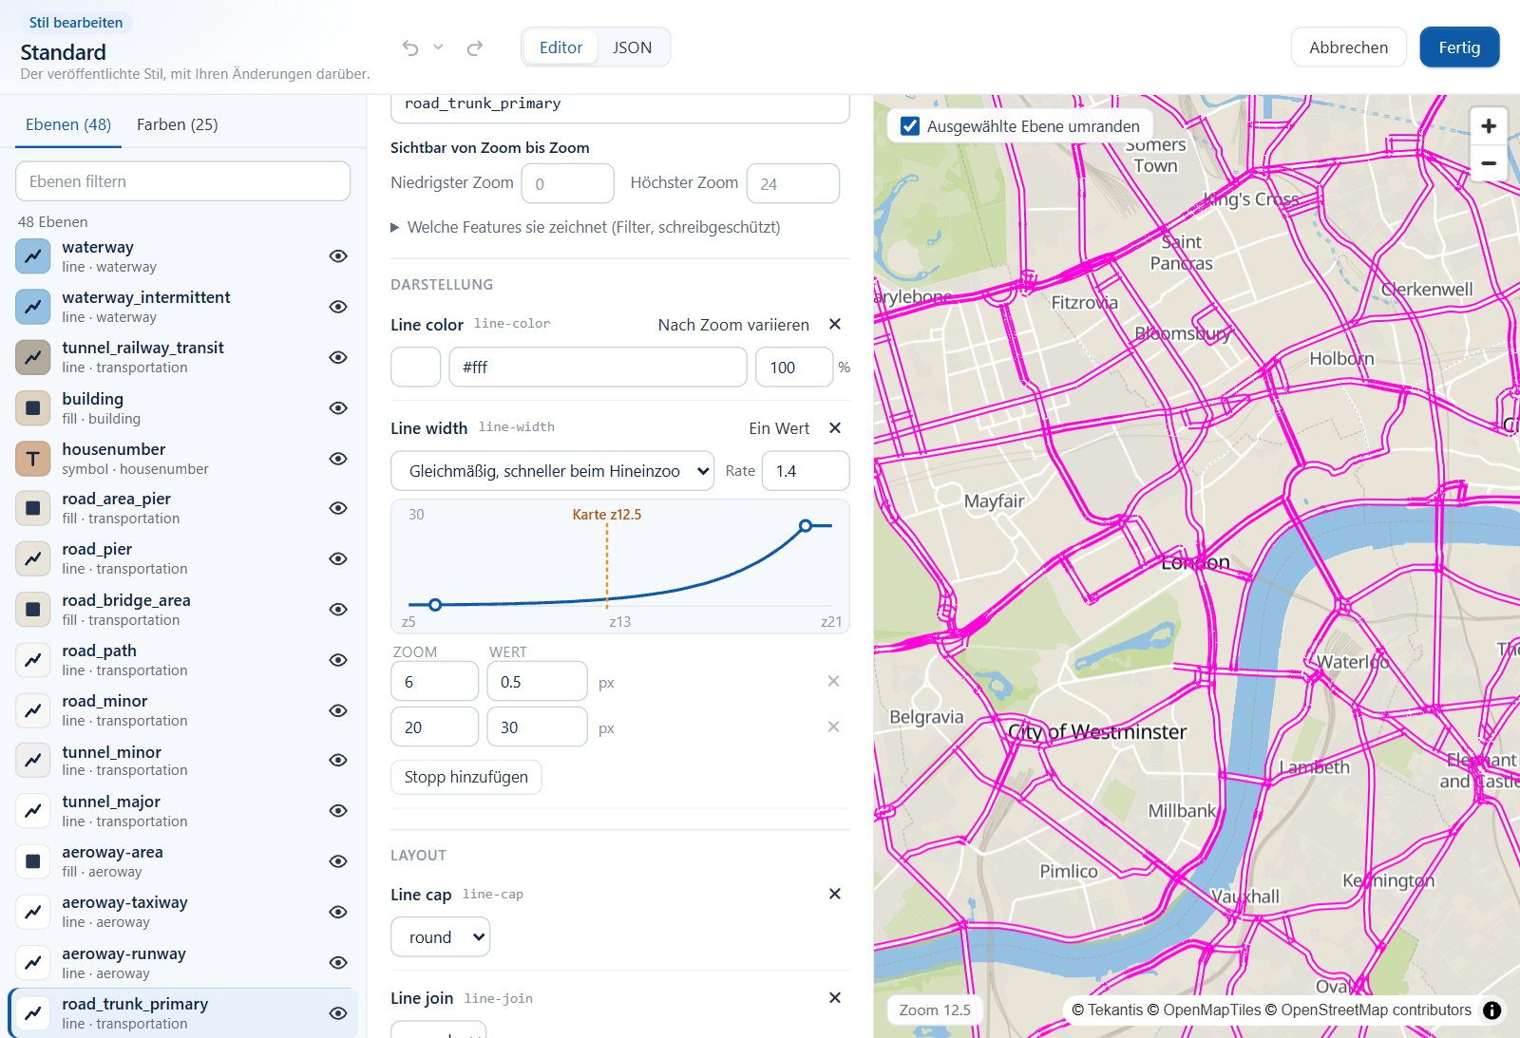The width and height of the screenshot is (1520, 1038).
Task: Select the building fill layer icon
Action: tap(33, 408)
